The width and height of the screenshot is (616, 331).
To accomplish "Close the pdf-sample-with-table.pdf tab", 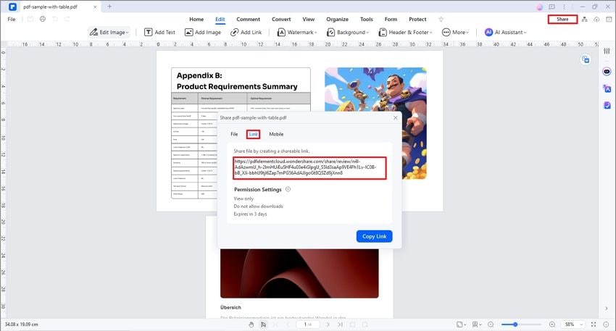I will point(95,7).
